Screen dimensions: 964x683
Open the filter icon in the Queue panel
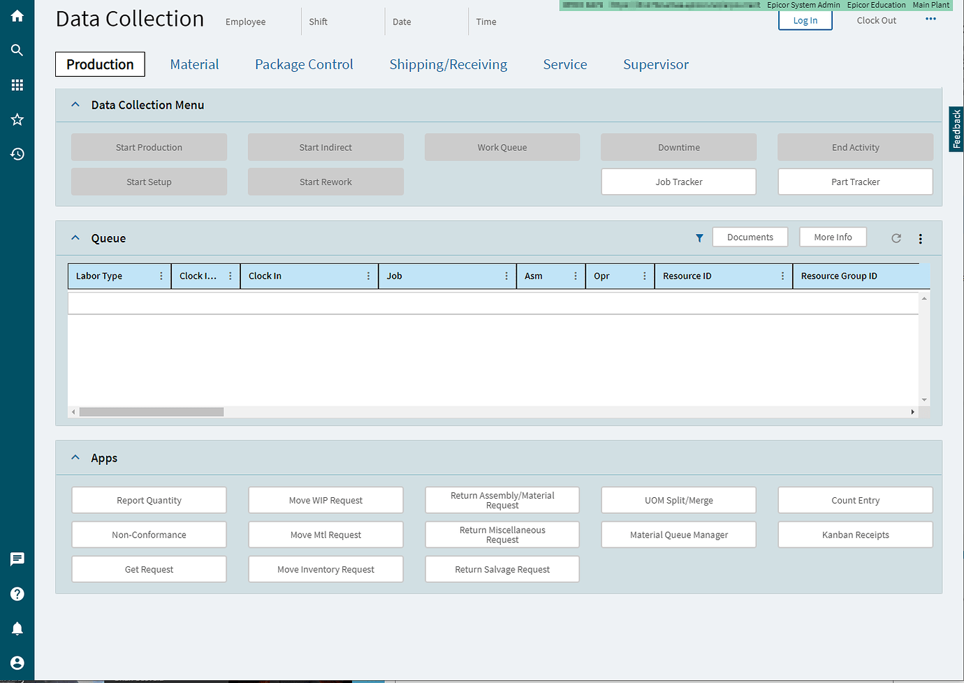tap(699, 238)
